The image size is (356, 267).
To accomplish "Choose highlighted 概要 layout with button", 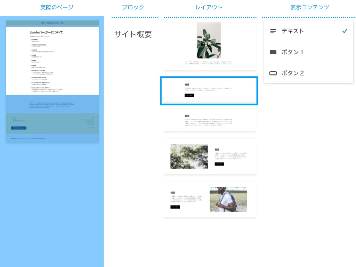I will [209, 91].
